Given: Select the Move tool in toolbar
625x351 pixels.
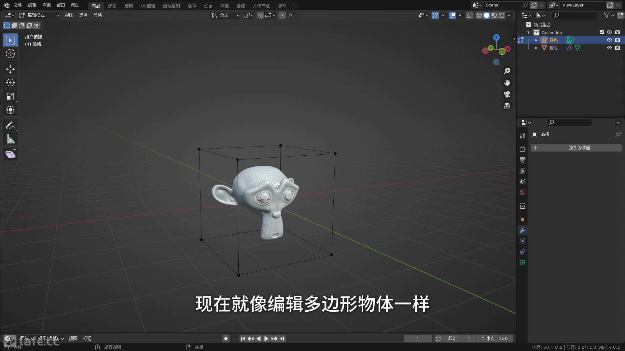Looking at the screenshot, I should (x=10, y=69).
